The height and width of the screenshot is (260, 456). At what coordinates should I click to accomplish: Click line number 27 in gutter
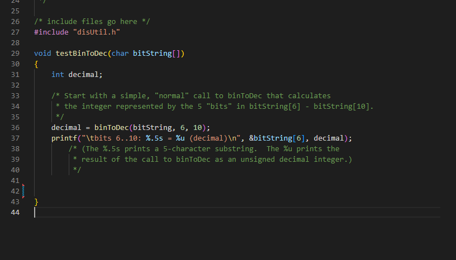15,32
